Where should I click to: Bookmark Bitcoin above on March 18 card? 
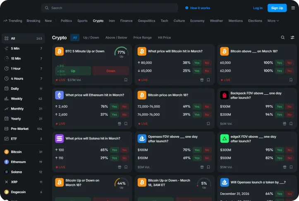291,80
